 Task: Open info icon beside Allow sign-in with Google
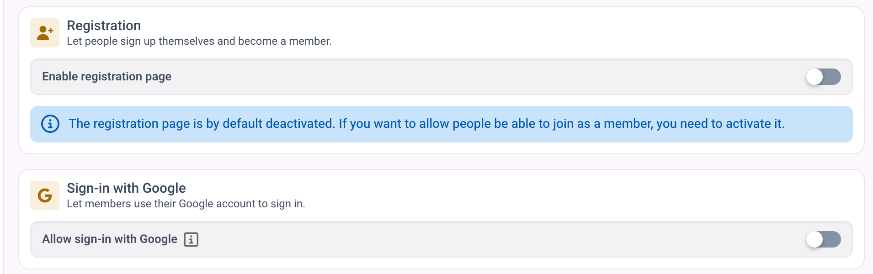tap(191, 239)
